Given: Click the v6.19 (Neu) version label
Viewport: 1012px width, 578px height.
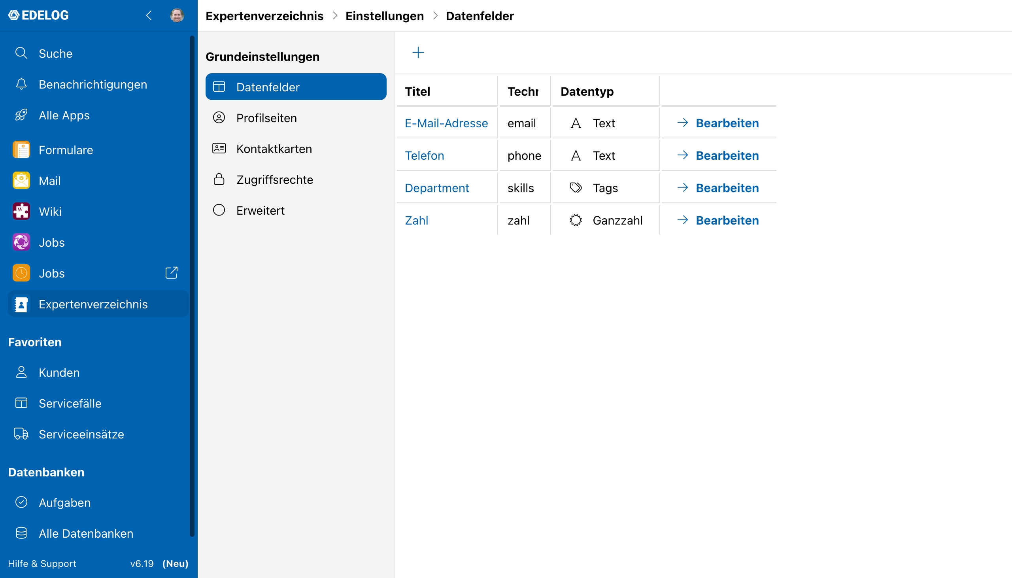Looking at the screenshot, I should pyautogui.click(x=159, y=563).
